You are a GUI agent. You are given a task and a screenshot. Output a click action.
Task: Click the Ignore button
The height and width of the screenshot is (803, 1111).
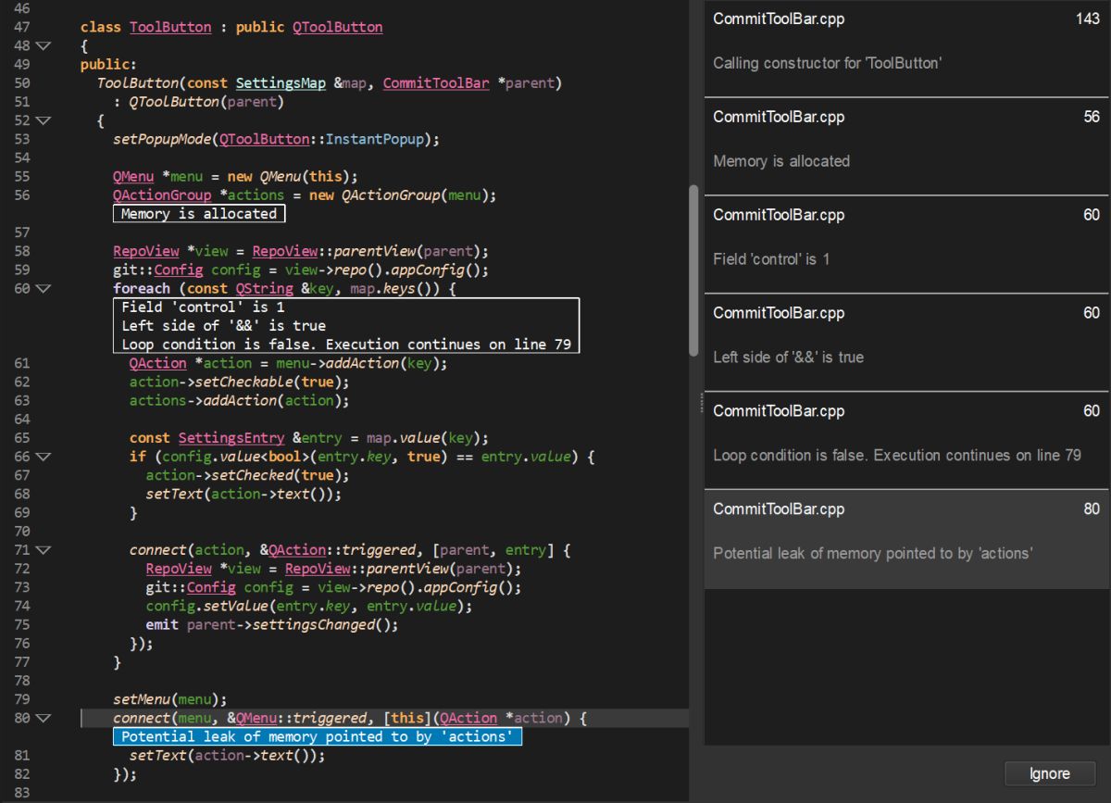(1050, 773)
